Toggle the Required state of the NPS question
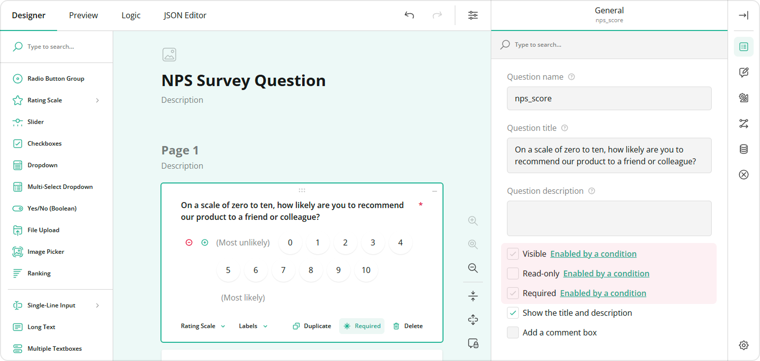Image resolution: width=760 pixels, height=361 pixels. pyautogui.click(x=362, y=326)
